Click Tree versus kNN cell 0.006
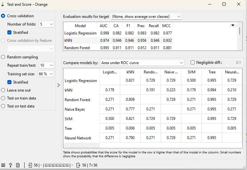The image size is (247, 170). pyautogui.click(x=130, y=128)
